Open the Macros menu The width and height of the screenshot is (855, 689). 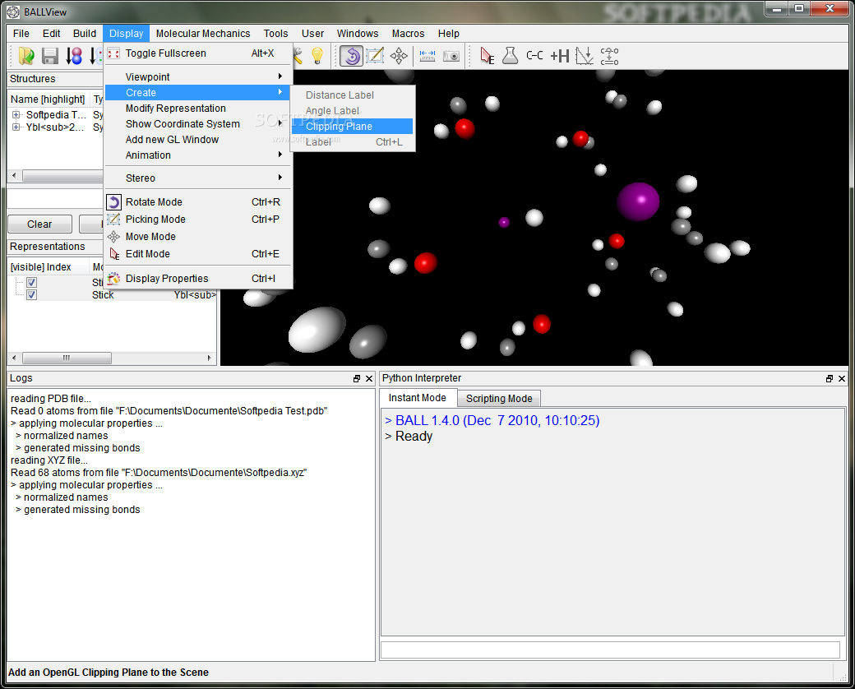pyautogui.click(x=408, y=33)
